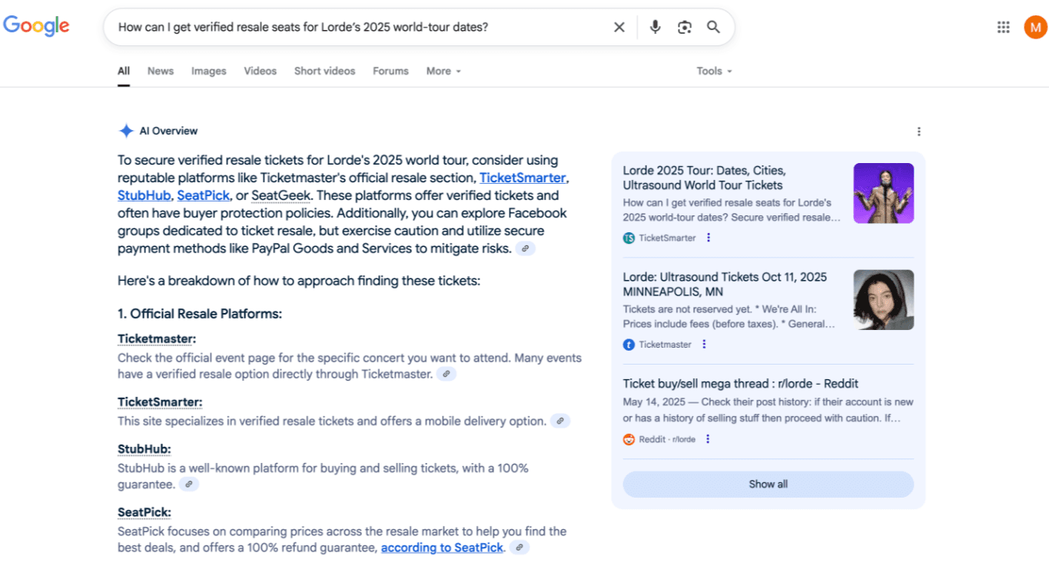Click the TicketSmarter favicon in source card
The width and height of the screenshot is (1049, 563).
tap(629, 238)
